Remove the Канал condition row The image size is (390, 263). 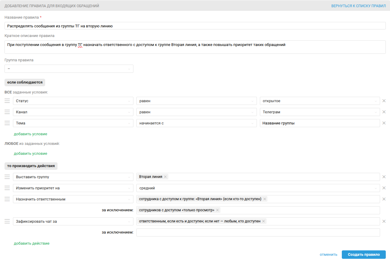coord(384,112)
